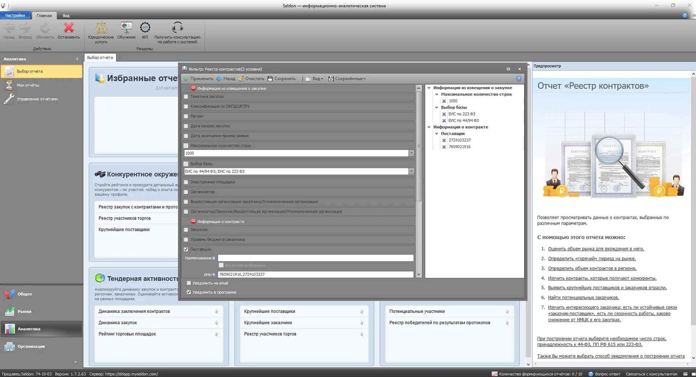Remove ЕИС по 44/94 ФЗ condition
This screenshot has width=696, height=377.
click(444, 121)
